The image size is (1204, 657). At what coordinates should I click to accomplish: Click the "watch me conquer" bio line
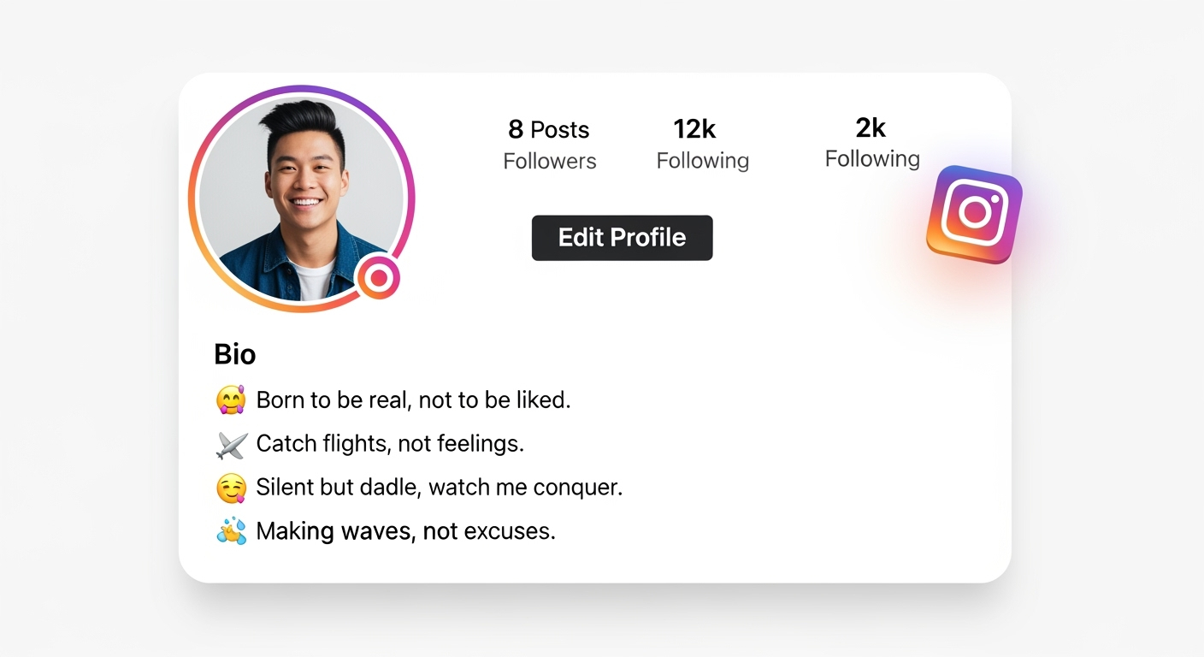pyautogui.click(x=440, y=488)
